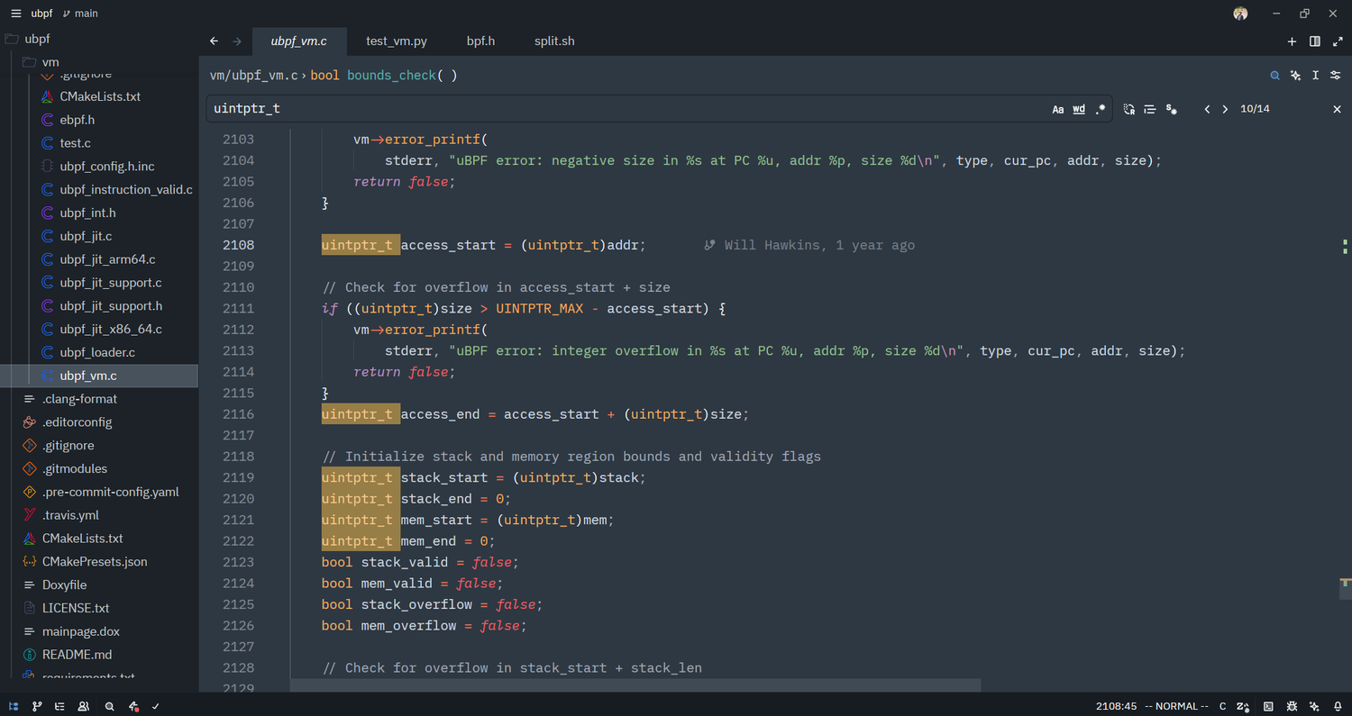This screenshot has width=1352, height=716.
Task: Click the Will Hawkins git blame annotation
Action: click(x=809, y=245)
